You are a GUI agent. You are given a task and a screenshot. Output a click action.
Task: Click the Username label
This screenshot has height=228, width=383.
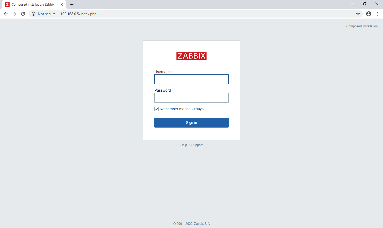click(163, 72)
